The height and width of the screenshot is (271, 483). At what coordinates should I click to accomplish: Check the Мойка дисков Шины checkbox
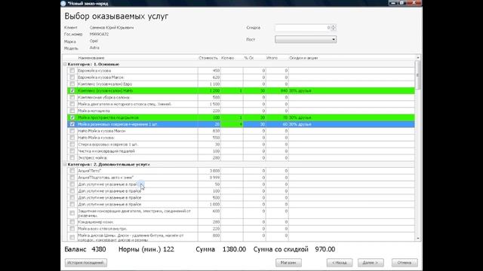(72, 237)
